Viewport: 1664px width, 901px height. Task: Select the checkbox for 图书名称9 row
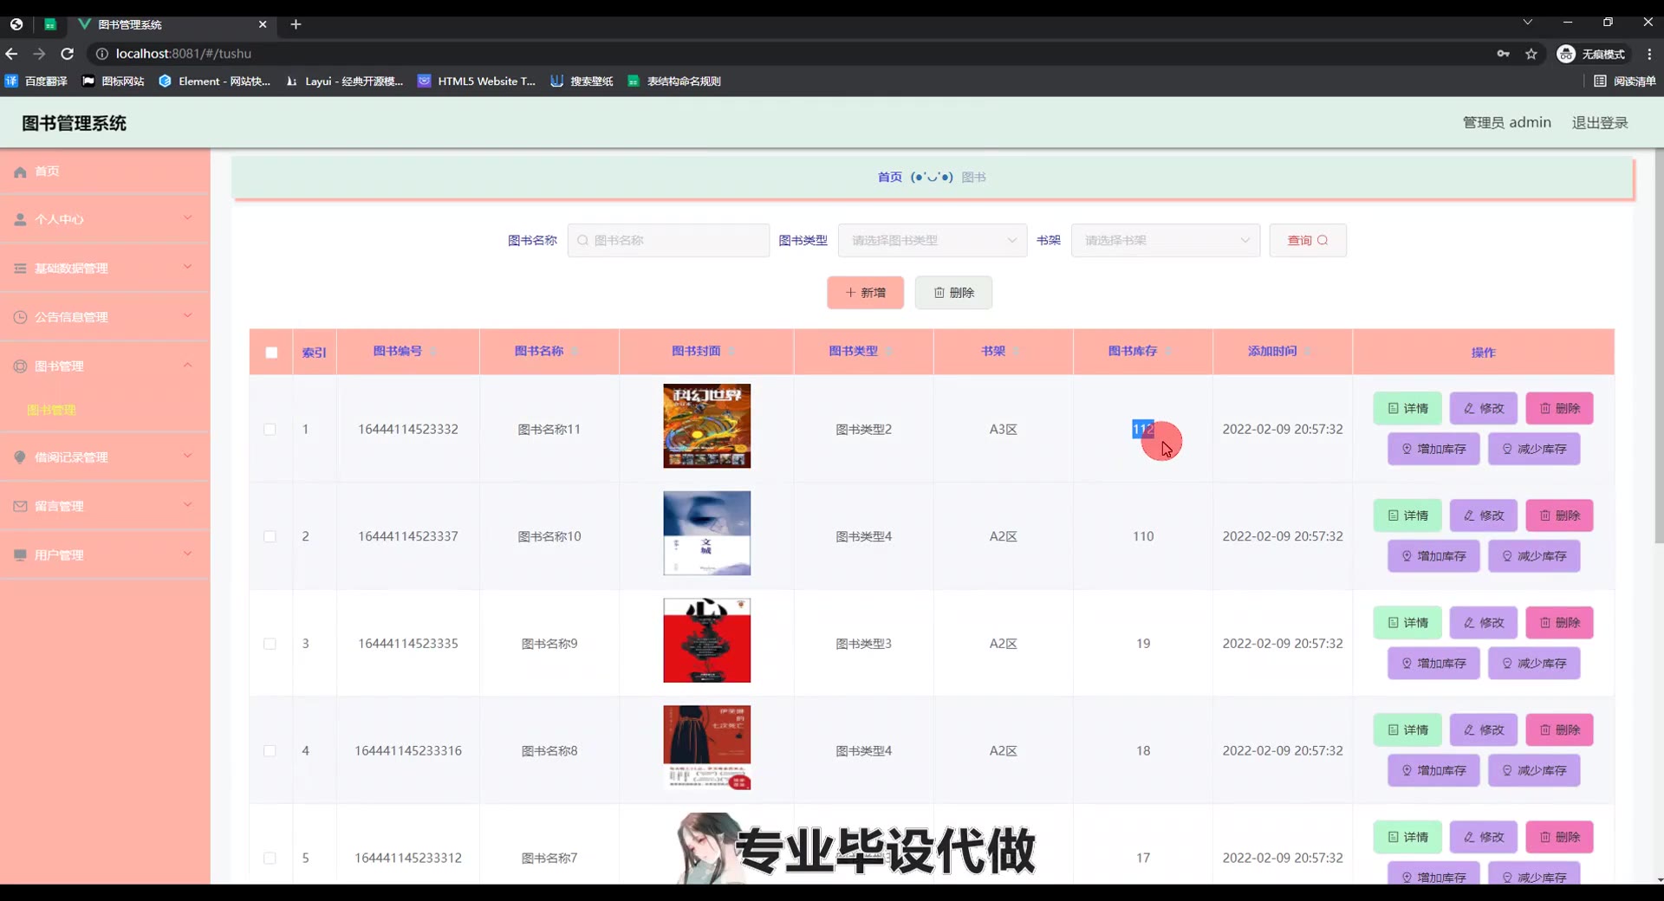click(270, 644)
